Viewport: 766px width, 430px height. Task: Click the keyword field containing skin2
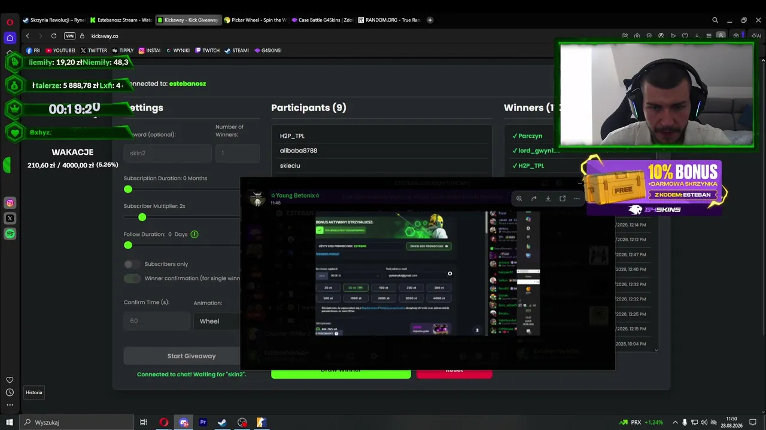(x=168, y=153)
